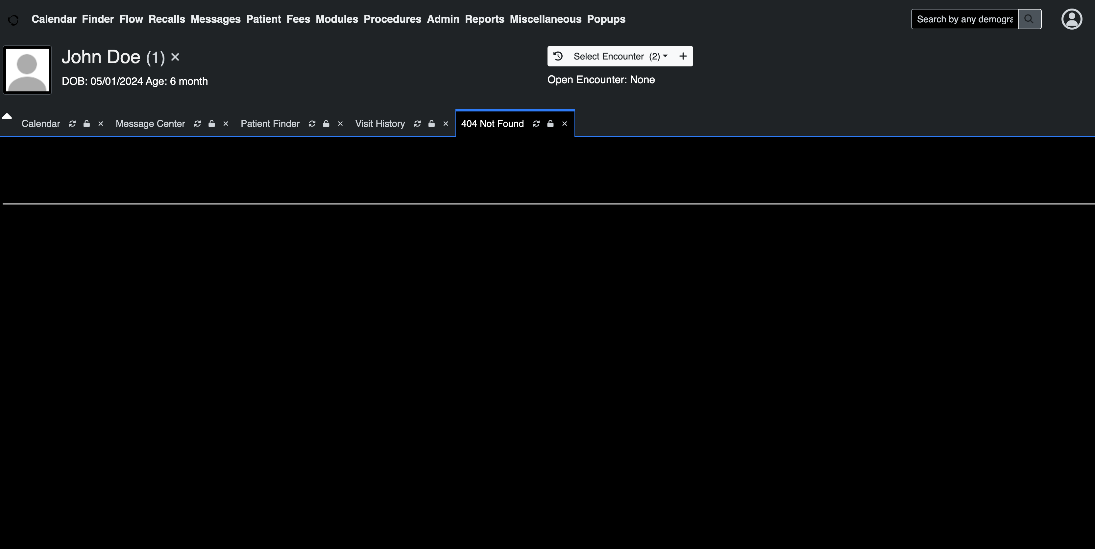Toggle the lock on Message Center tab
This screenshot has height=549, width=1095.
212,124
